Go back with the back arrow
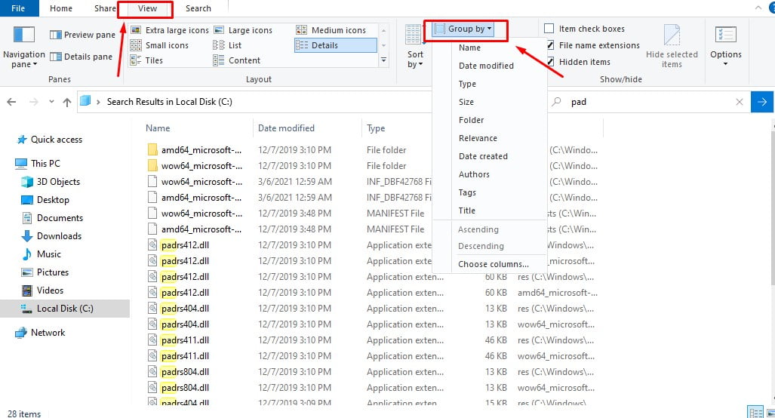 [x=11, y=102]
